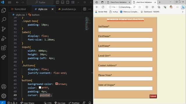Open the Extensions view
The width and height of the screenshot is (186, 104).
4,48
